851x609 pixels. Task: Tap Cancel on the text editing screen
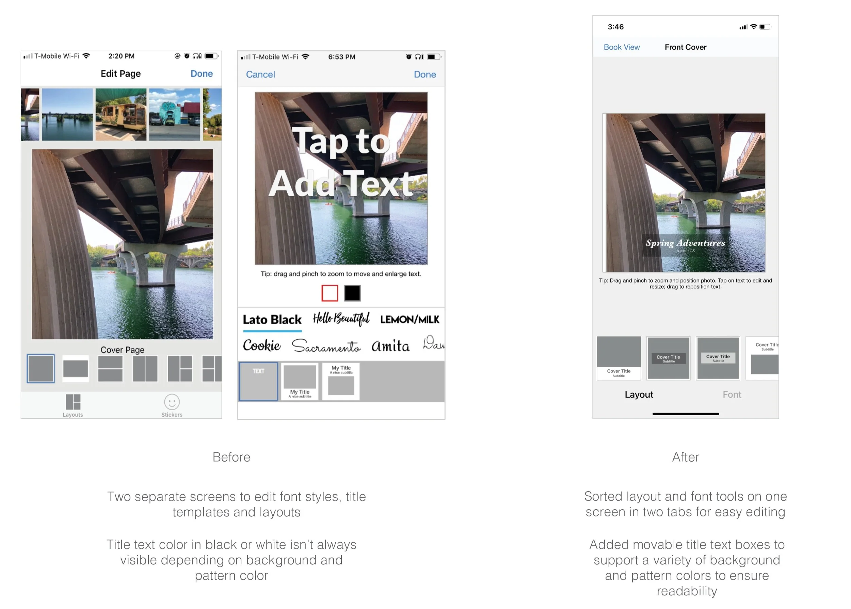pyautogui.click(x=260, y=74)
